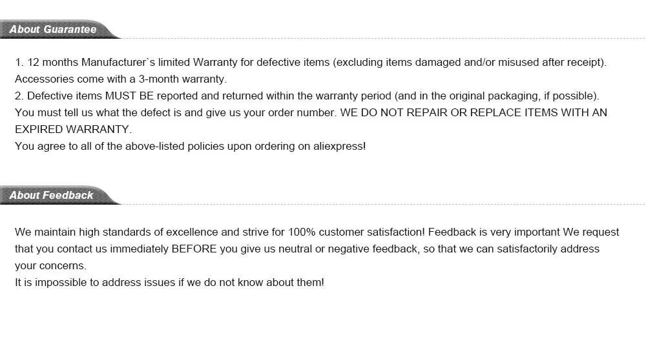Click the About Guarantee header tab
Image resolution: width=646 pixels, height=348 pixels.
click(x=54, y=30)
